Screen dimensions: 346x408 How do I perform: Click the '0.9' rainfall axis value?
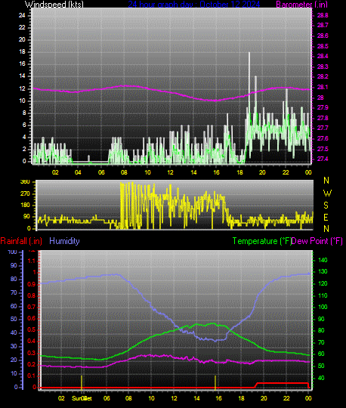(x=32, y=284)
